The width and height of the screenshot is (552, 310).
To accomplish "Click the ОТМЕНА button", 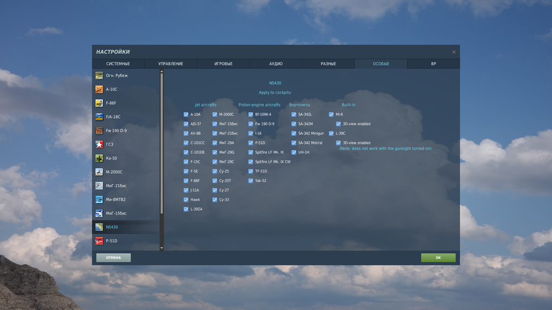I will (113, 258).
